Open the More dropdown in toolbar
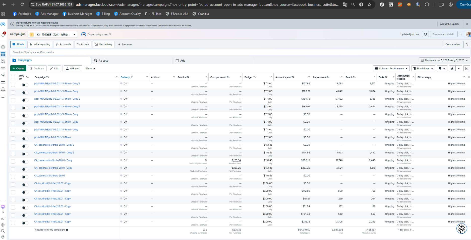Screen dimensions: 471x240 90,68
